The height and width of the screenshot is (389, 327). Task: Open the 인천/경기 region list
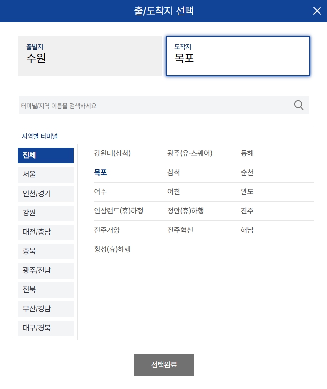pyautogui.click(x=45, y=194)
